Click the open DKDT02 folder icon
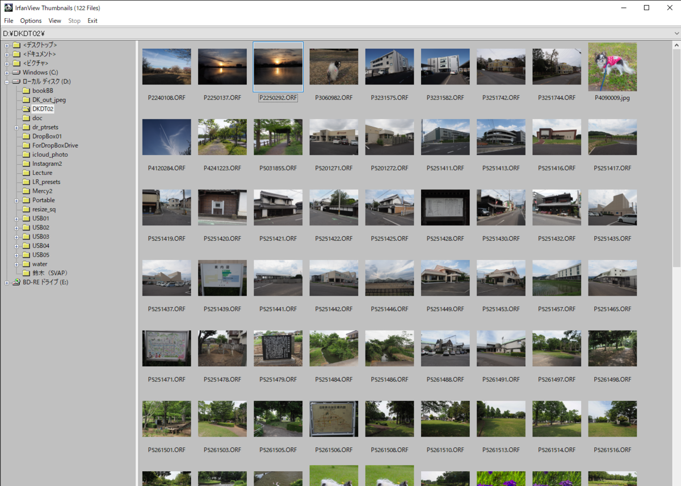 pos(26,109)
